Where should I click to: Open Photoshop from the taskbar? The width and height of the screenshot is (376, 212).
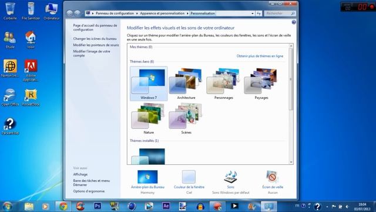(x=98, y=206)
